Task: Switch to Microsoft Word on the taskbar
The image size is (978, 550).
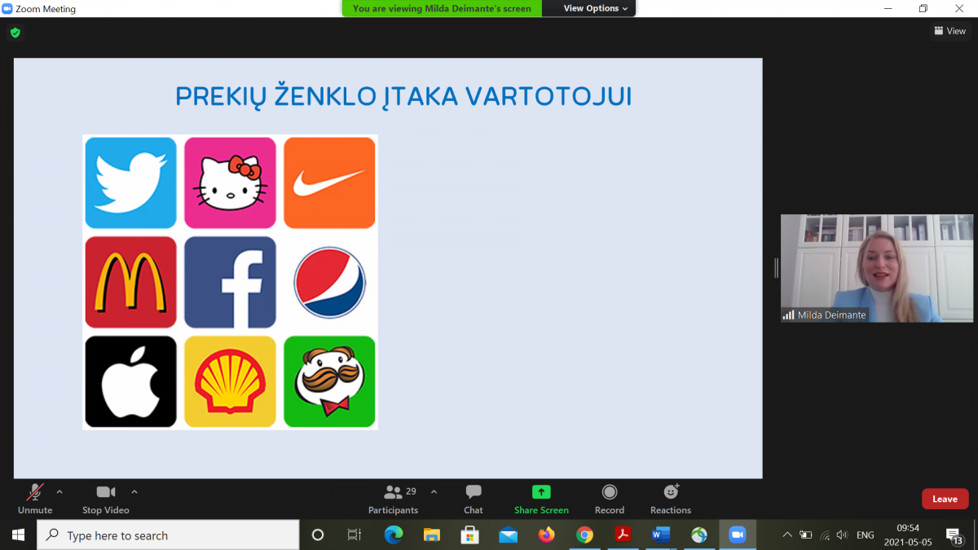Action: 661,535
